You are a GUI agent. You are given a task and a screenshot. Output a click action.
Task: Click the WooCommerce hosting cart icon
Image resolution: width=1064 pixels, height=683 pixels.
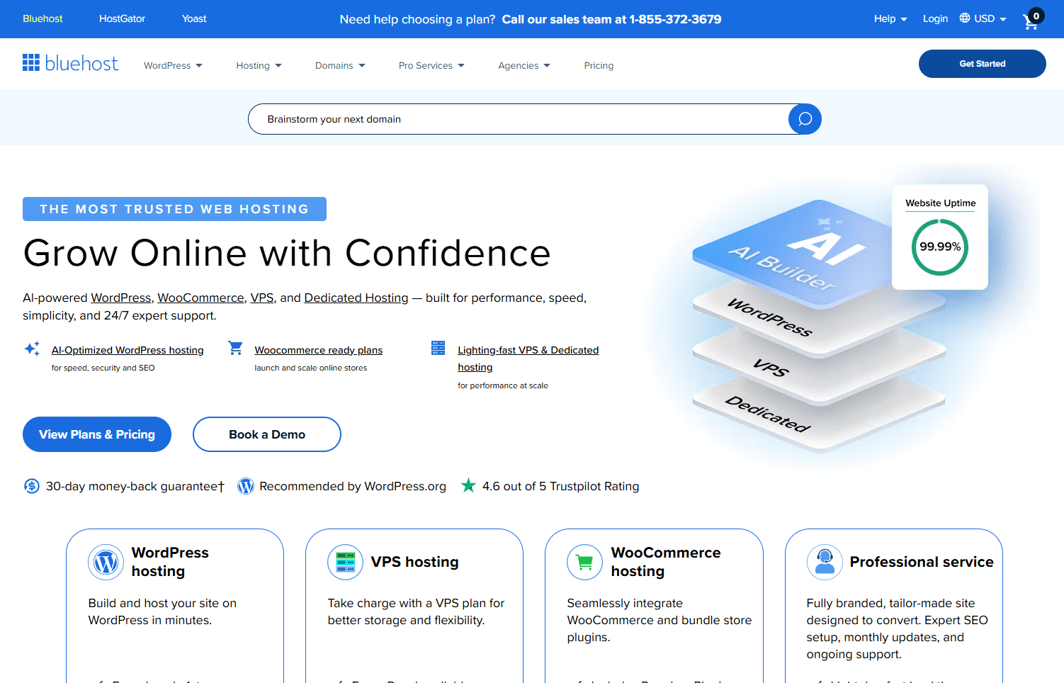(584, 563)
